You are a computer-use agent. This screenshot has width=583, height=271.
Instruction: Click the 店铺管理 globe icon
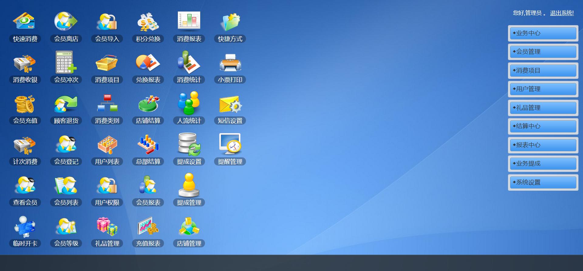pos(189,226)
